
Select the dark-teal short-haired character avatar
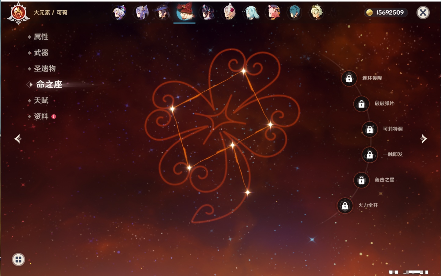point(295,13)
